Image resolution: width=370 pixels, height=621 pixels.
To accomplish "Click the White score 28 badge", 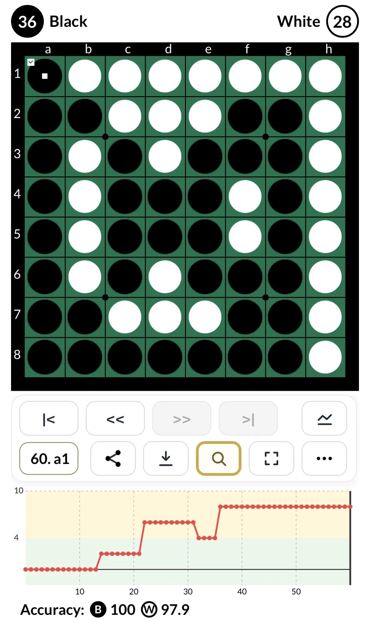I will pos(342,22).
